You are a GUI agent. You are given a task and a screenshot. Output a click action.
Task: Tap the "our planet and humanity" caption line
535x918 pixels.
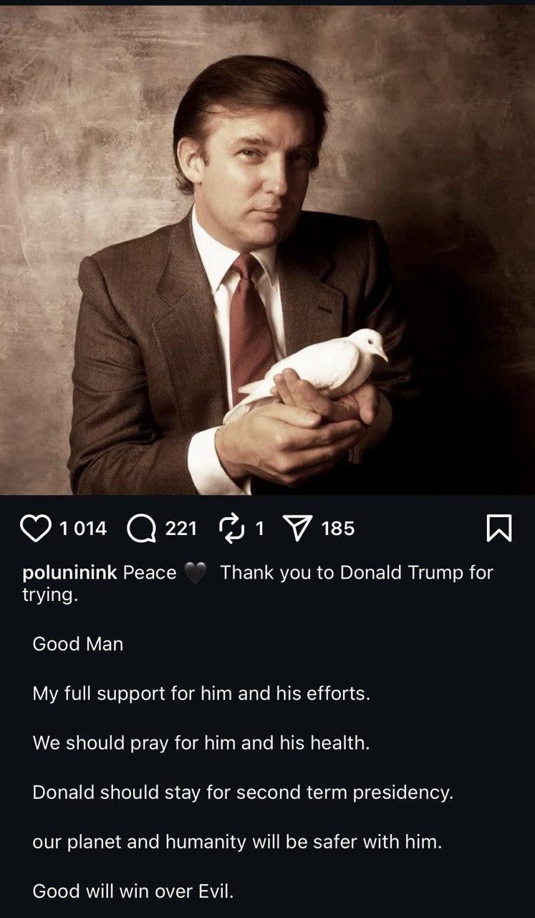pyautogui.click(x=237, y=842)
